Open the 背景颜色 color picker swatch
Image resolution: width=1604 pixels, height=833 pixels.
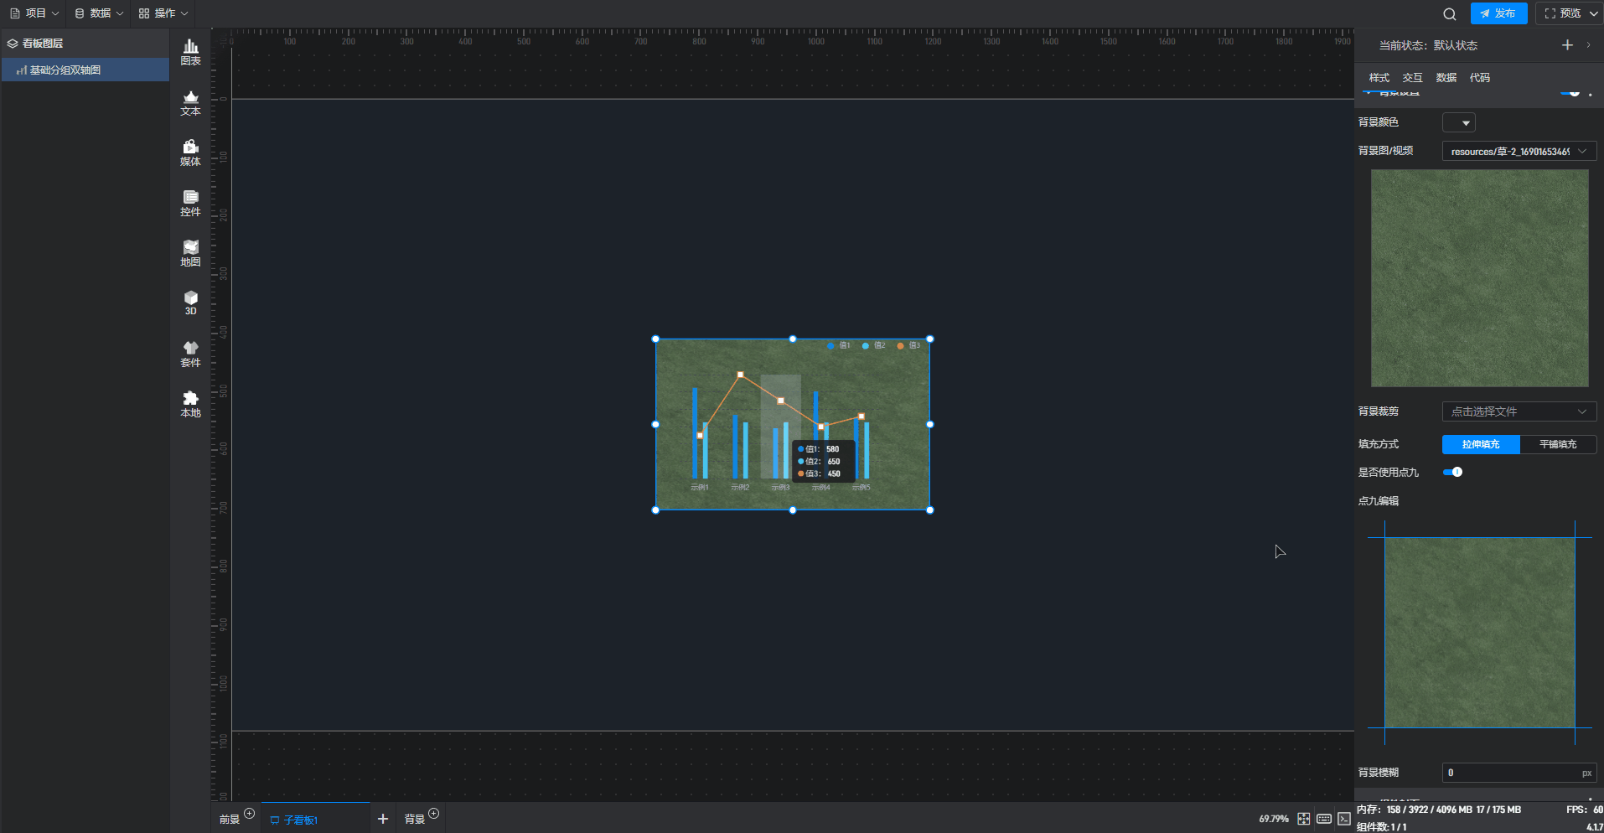point(1458,122)
